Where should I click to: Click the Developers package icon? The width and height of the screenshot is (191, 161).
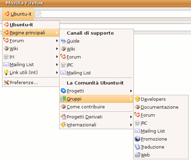pyautogui.click(x=137, y=99)
